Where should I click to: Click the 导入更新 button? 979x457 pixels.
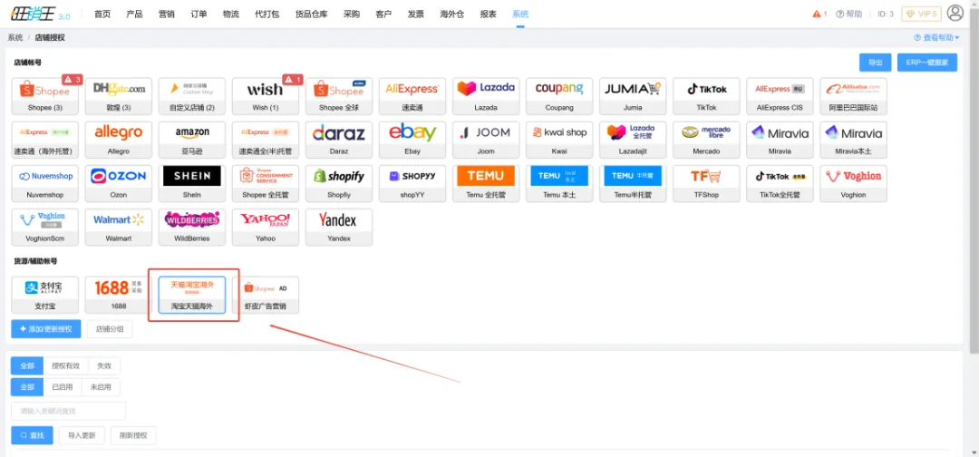(x=82, y=435)
